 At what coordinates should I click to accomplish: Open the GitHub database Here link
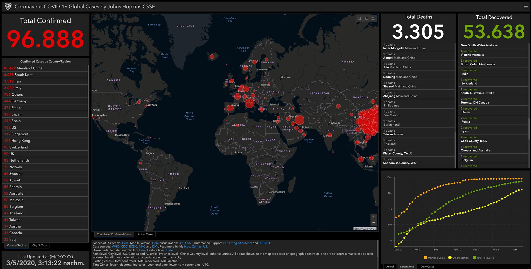(x=142, y=250)
